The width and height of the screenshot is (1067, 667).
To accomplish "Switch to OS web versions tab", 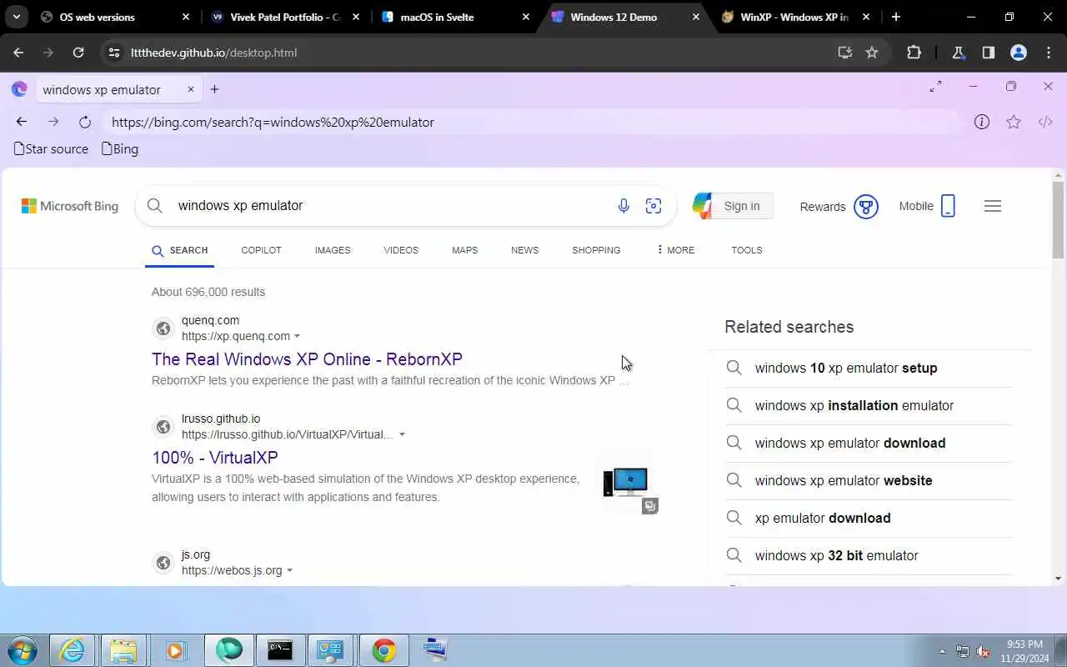I will (115, 17).
